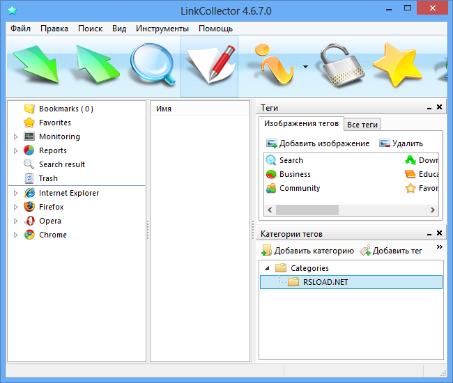Select the RSLOAD.NET category
Screen dimensions: 453x383
[x=351, y=282]
